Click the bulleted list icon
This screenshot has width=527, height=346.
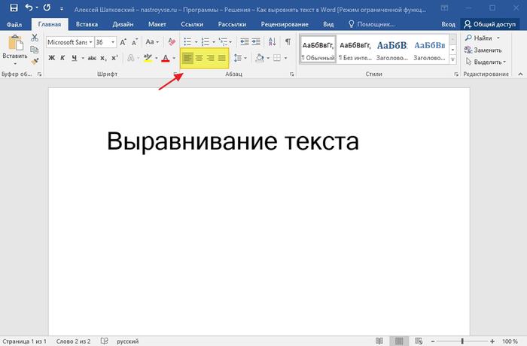point(187,42)
